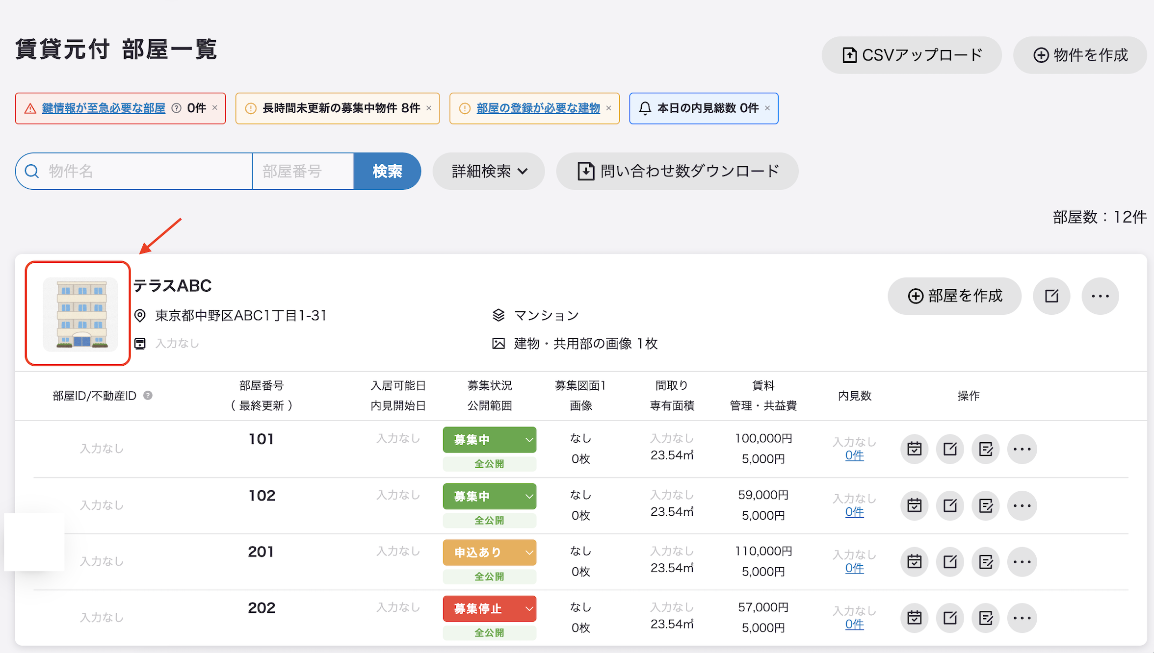Click the 本日の内見総数 0件 notification

click(704, 108)
